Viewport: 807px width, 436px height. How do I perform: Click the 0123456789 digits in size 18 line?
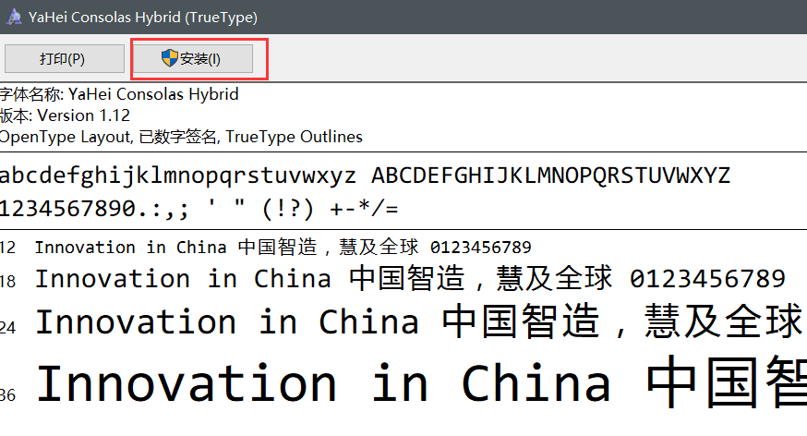coord(707,279)
